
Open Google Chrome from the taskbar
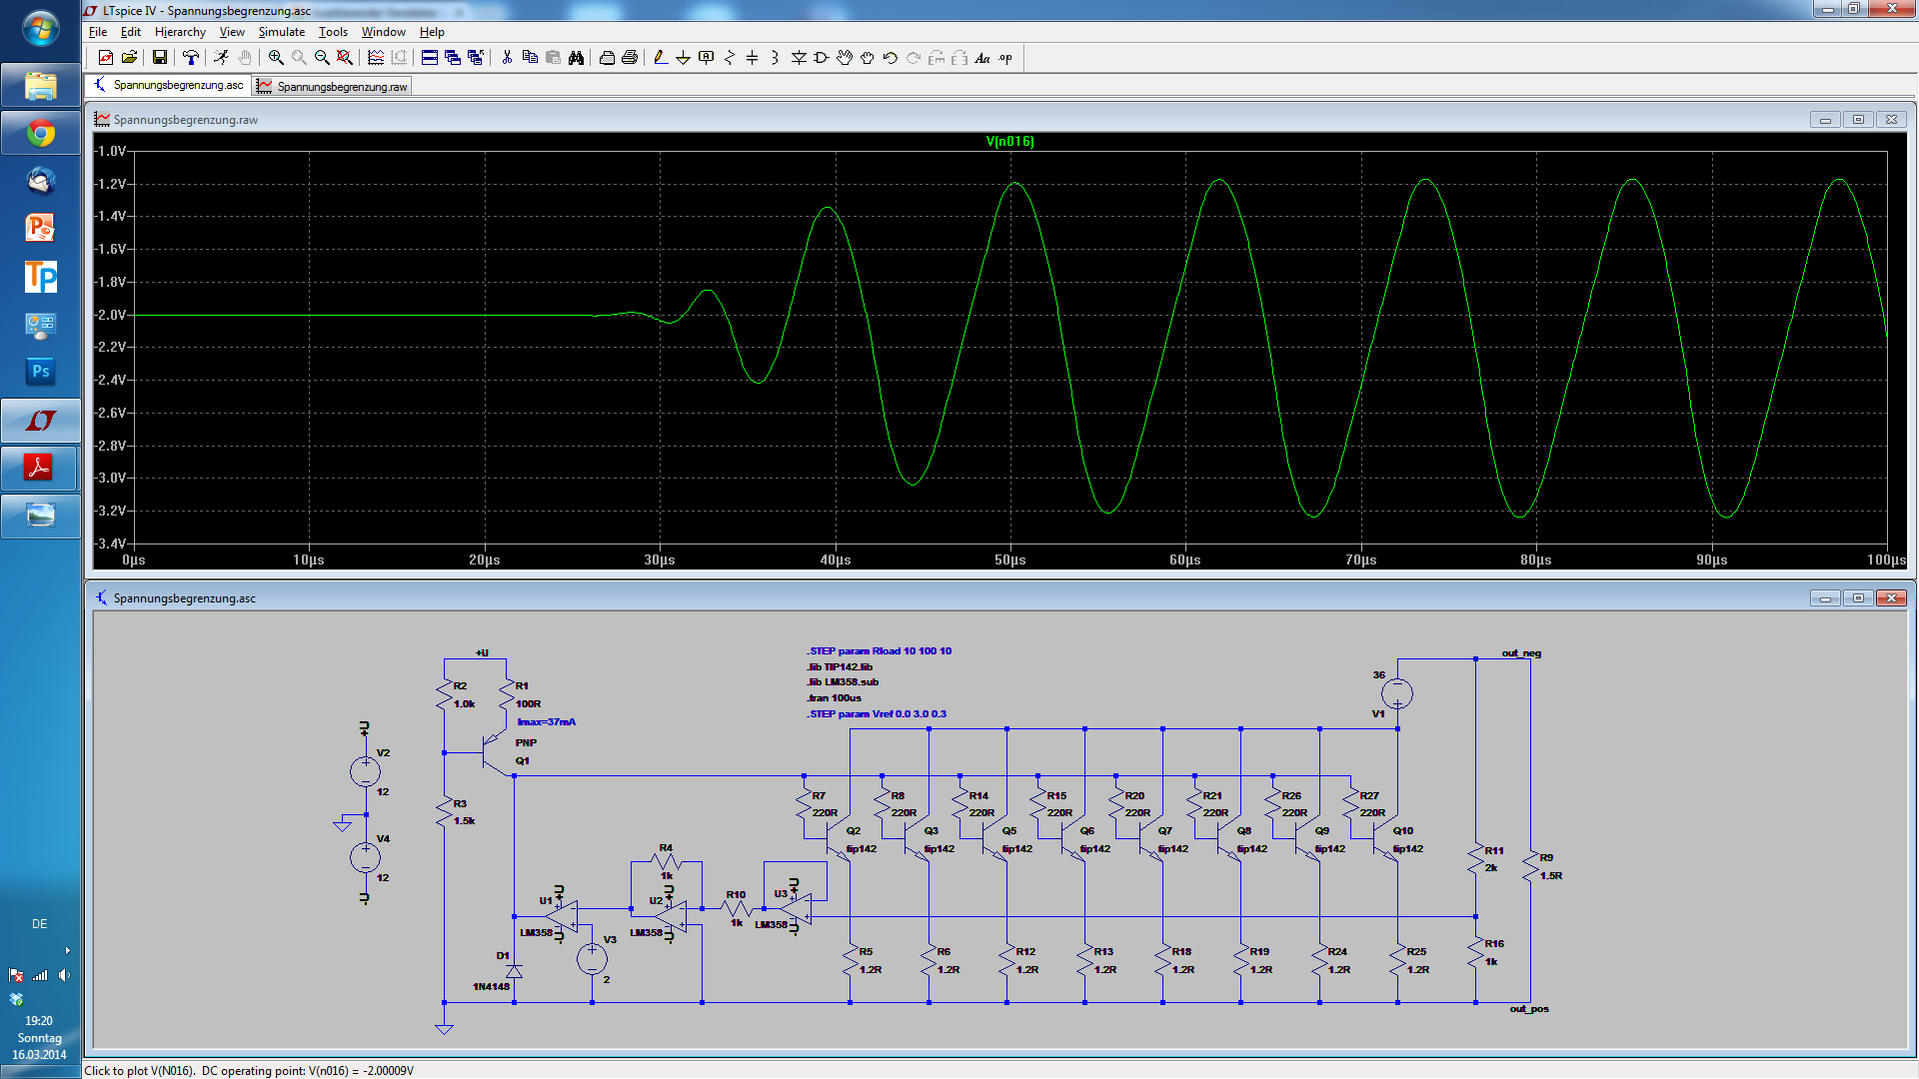pyautogui.click(x=40, y=133)
